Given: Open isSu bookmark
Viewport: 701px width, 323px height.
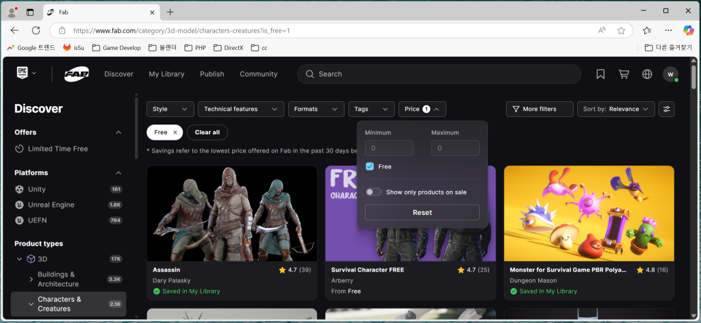Looking at the screenshot, I should (x=74, y=47).
